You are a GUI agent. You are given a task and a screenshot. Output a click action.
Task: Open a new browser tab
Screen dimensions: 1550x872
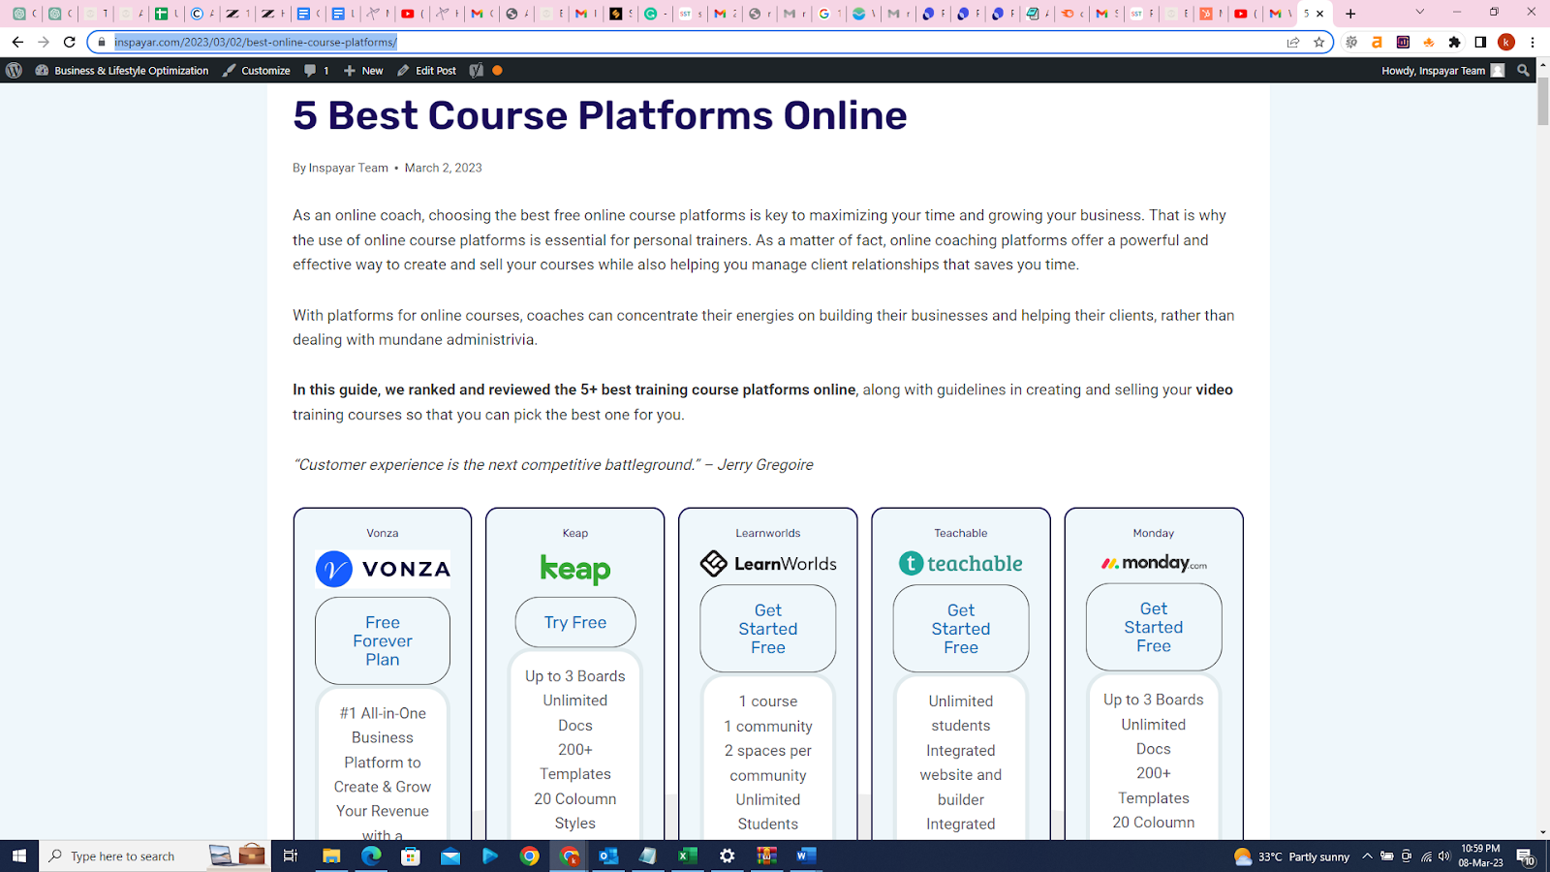pos(1350,14)
